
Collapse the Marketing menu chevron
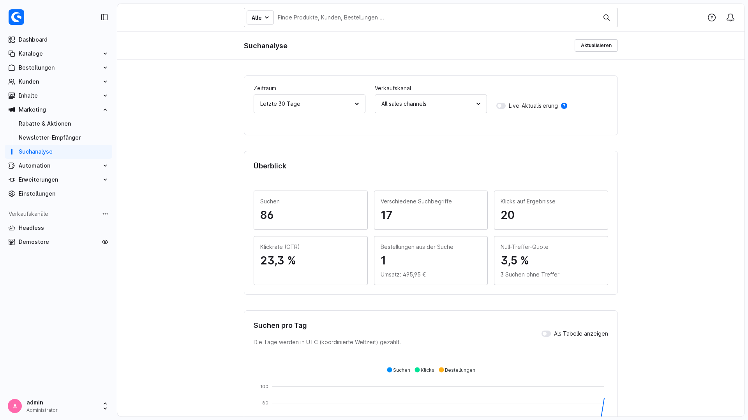(x=105, y=110)
